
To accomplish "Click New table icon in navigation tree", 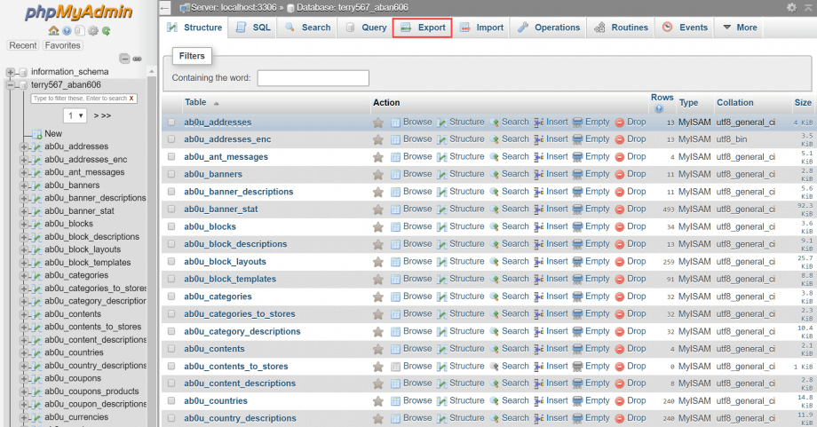I will [36, 134].
